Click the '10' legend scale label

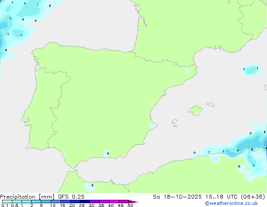coord(53,205)
